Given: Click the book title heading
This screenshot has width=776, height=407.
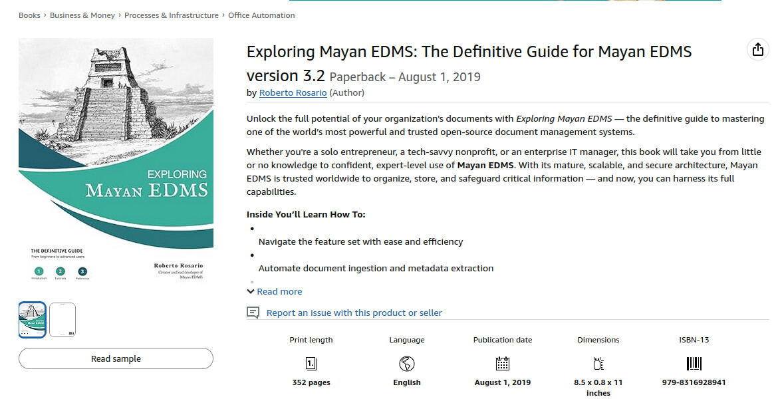Looking at the screenshot, I should (469, 64).
